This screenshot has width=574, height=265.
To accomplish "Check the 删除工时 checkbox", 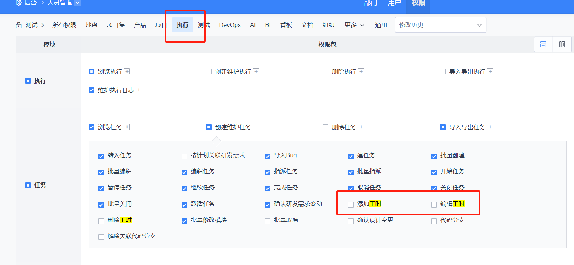I will [101, 221].
